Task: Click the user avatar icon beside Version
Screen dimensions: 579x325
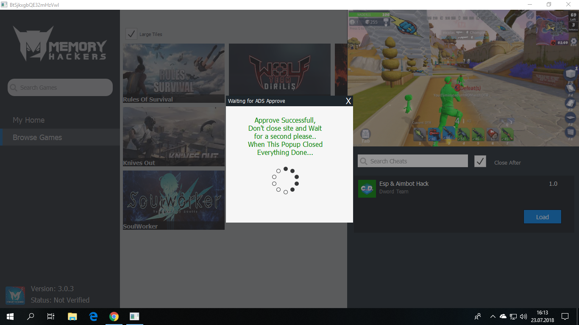Action: click(15, 295)
